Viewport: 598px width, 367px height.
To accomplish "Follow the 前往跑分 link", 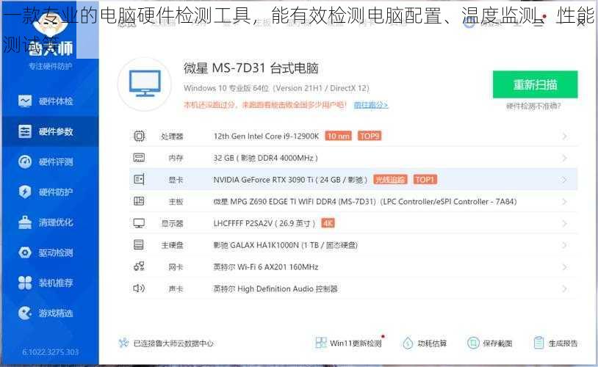I will pos(371,104).
